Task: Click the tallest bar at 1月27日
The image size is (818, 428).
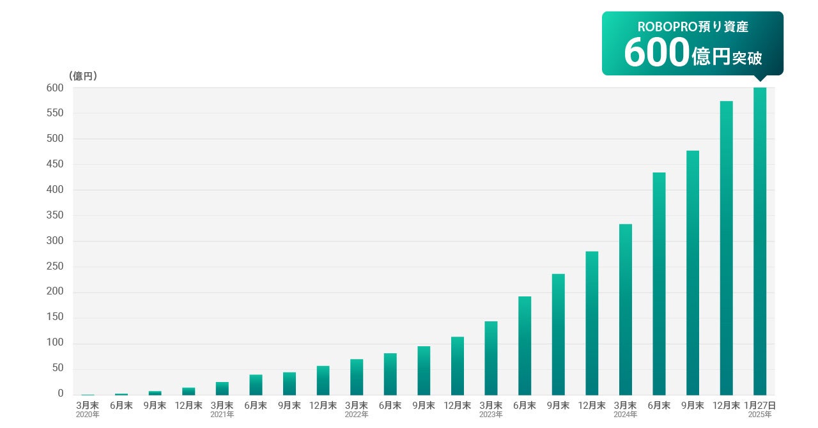Action: point(760,241)
